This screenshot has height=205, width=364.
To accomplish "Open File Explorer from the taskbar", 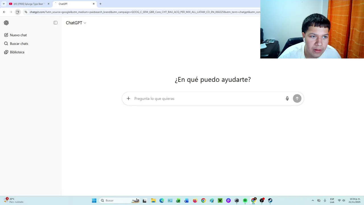I will 153,200.
